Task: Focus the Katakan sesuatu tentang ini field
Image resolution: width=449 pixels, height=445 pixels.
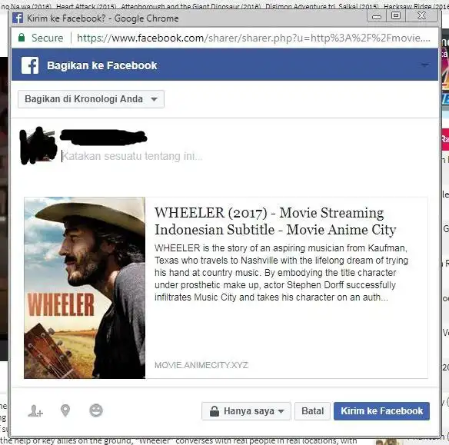Action: pos(244,156)
